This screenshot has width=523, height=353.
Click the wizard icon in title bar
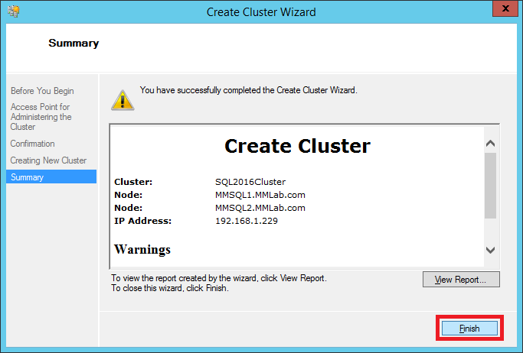[12, 11]
